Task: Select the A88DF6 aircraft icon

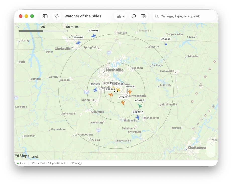Action: (x=78, y=43)
